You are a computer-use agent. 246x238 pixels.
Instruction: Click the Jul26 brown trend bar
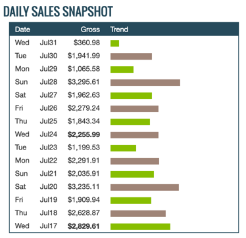(134, 109)
